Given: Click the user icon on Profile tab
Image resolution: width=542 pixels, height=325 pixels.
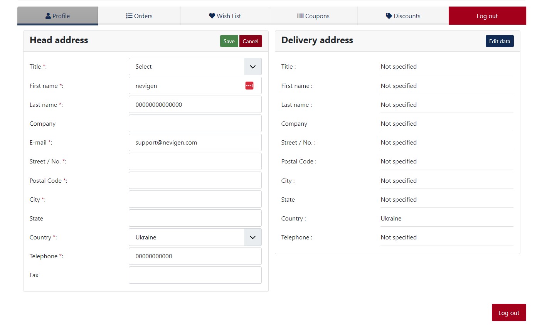Looking at the screenshot, I should [48, 16].
